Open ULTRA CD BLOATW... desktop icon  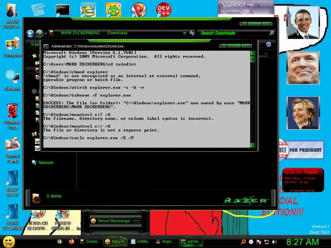click(x=37, y=220)
